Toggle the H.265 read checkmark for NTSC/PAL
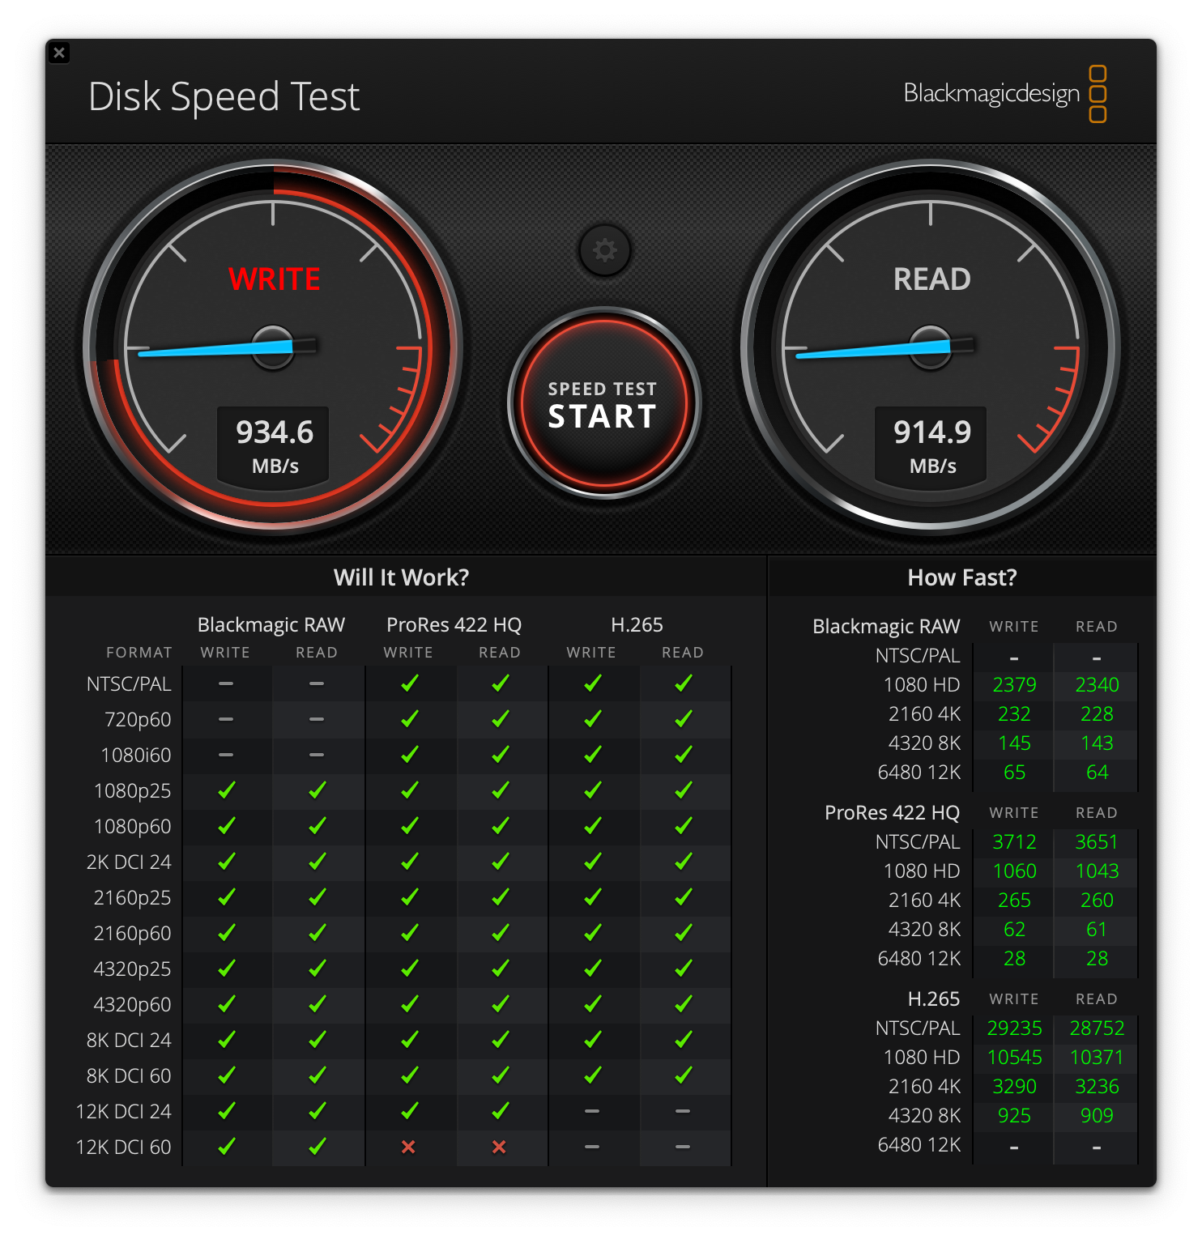Image resolution: width=1202 pixels, height=1239 pixels. pos(684,683)
